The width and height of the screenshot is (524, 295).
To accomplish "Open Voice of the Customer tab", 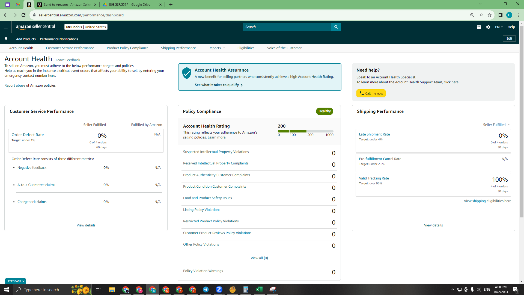I will (284, 48).
